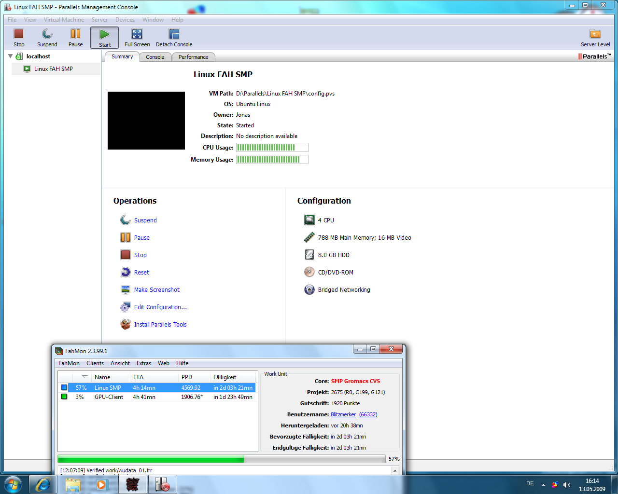Click the Reset link
Viewport: 618px width, 494px height.
141,272
